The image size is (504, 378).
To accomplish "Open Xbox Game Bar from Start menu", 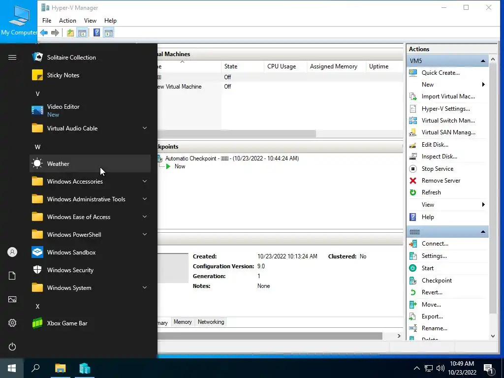I will pos(90,323).
